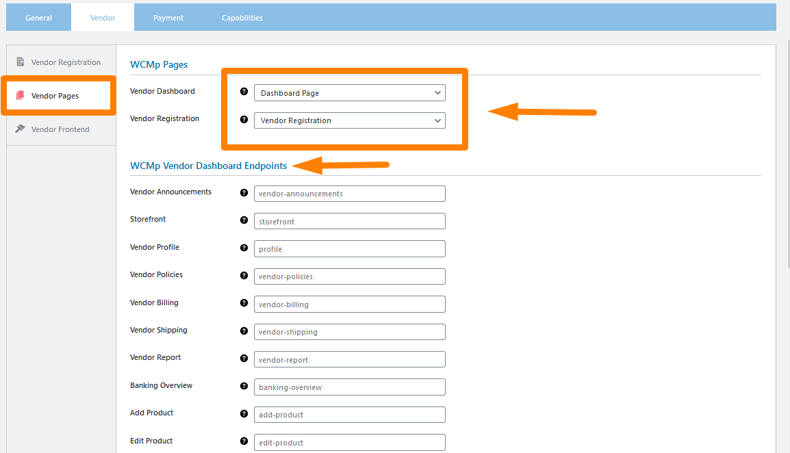Viewport: 790px width, 453px height.
Task: Click the Vendor Billing label
Action: (154, 302)
